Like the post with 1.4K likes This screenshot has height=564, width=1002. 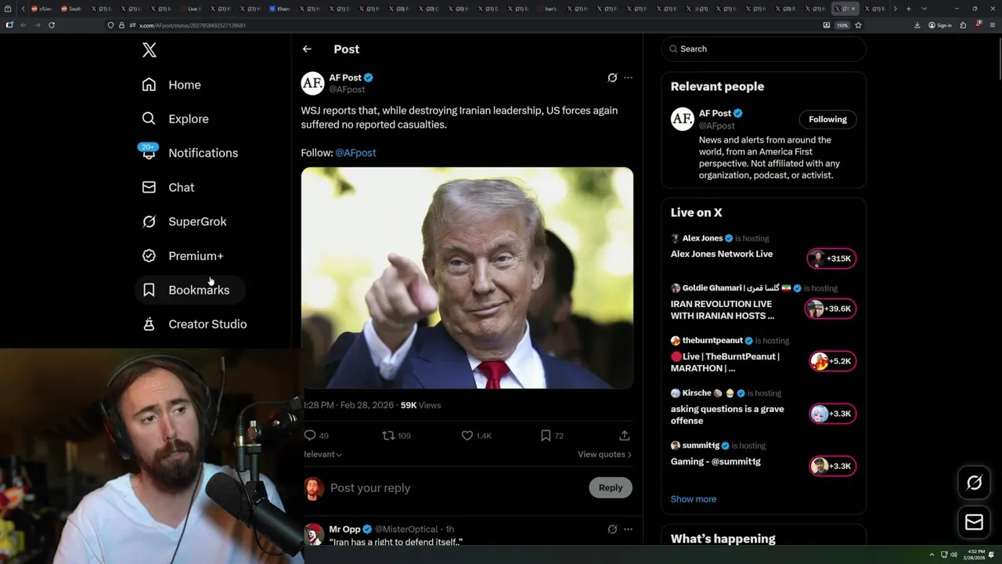click(467, 436)
